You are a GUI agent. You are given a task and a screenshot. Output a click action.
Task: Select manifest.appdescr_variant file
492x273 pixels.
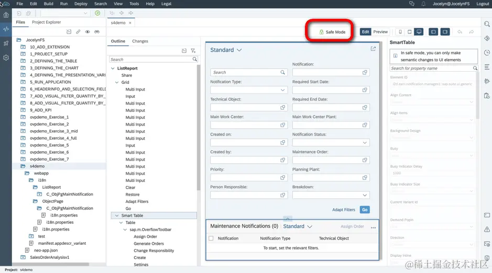coord(62,243)
